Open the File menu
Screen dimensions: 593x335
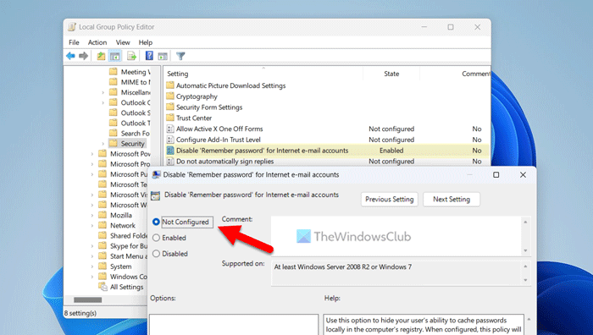74,42
